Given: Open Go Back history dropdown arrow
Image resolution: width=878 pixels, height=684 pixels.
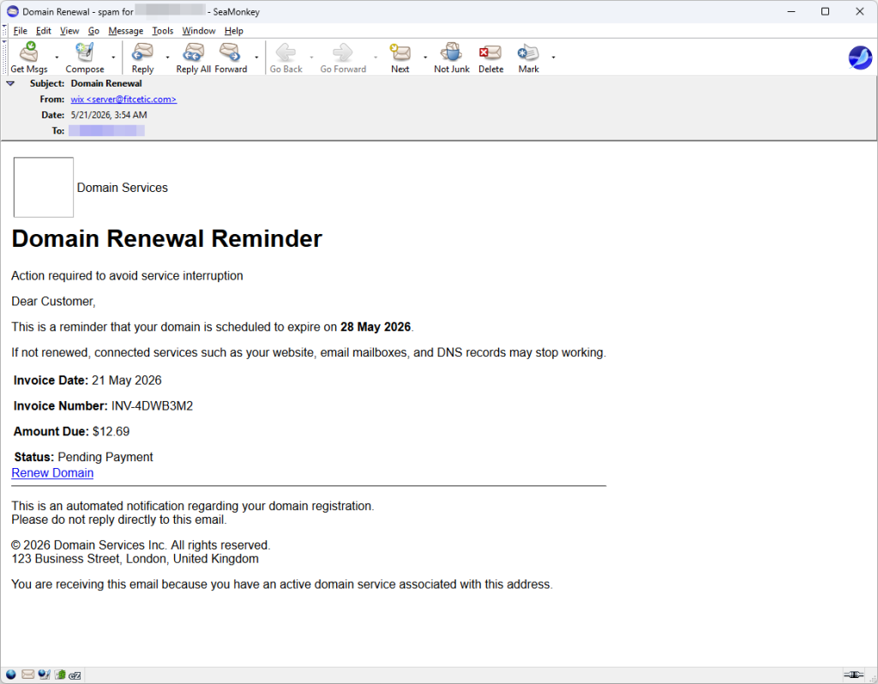Looking at the screenshot, I should click(x=311, y=57).
